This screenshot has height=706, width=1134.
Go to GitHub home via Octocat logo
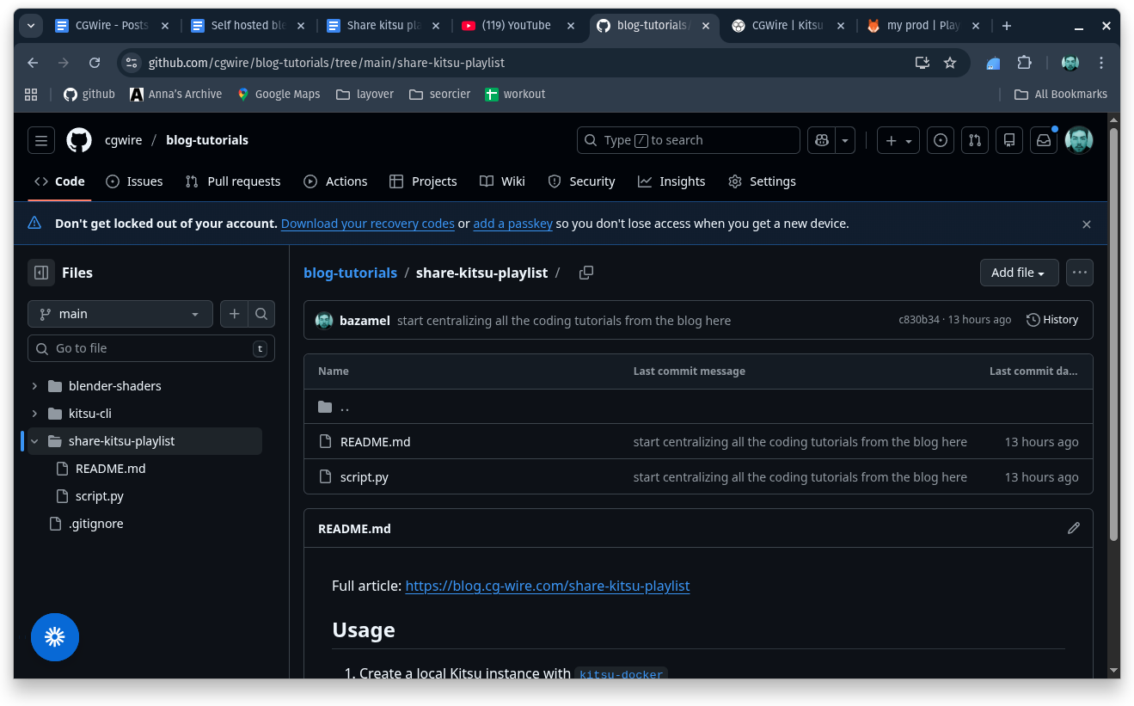click(x=79, y=140)
